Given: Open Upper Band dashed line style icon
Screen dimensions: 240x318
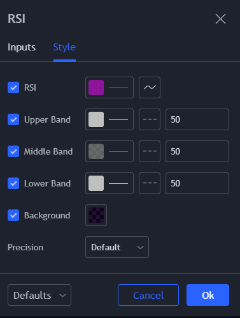Looking at the screenshot, I should tap(150, 119).
